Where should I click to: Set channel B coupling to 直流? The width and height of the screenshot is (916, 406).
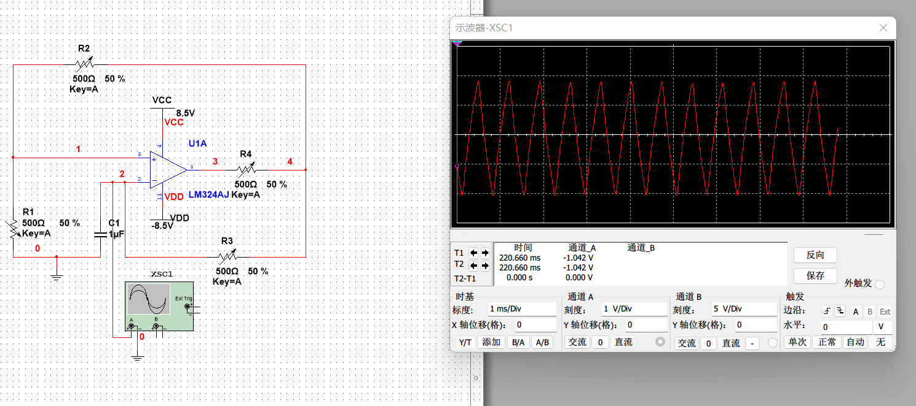pos(731,343)
